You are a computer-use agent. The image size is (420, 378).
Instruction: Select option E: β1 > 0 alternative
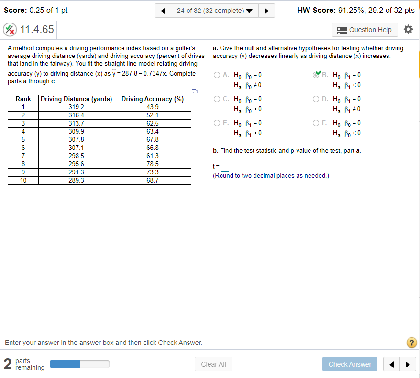[217, 123]
